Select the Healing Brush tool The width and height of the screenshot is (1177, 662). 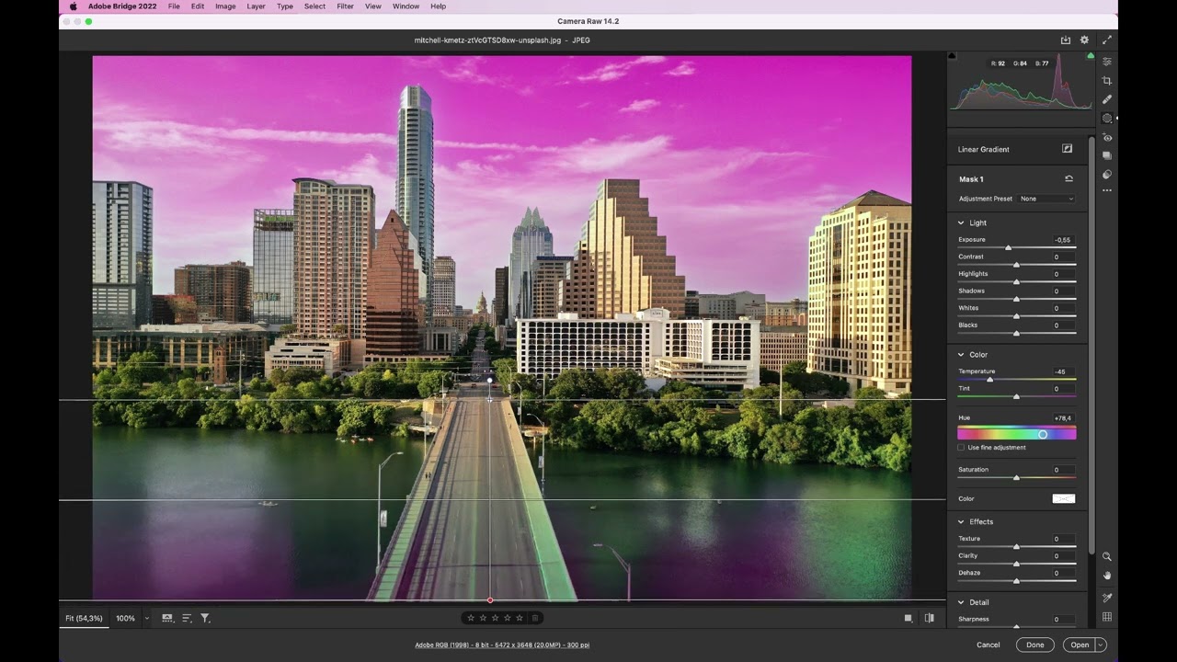point(1106,99)
